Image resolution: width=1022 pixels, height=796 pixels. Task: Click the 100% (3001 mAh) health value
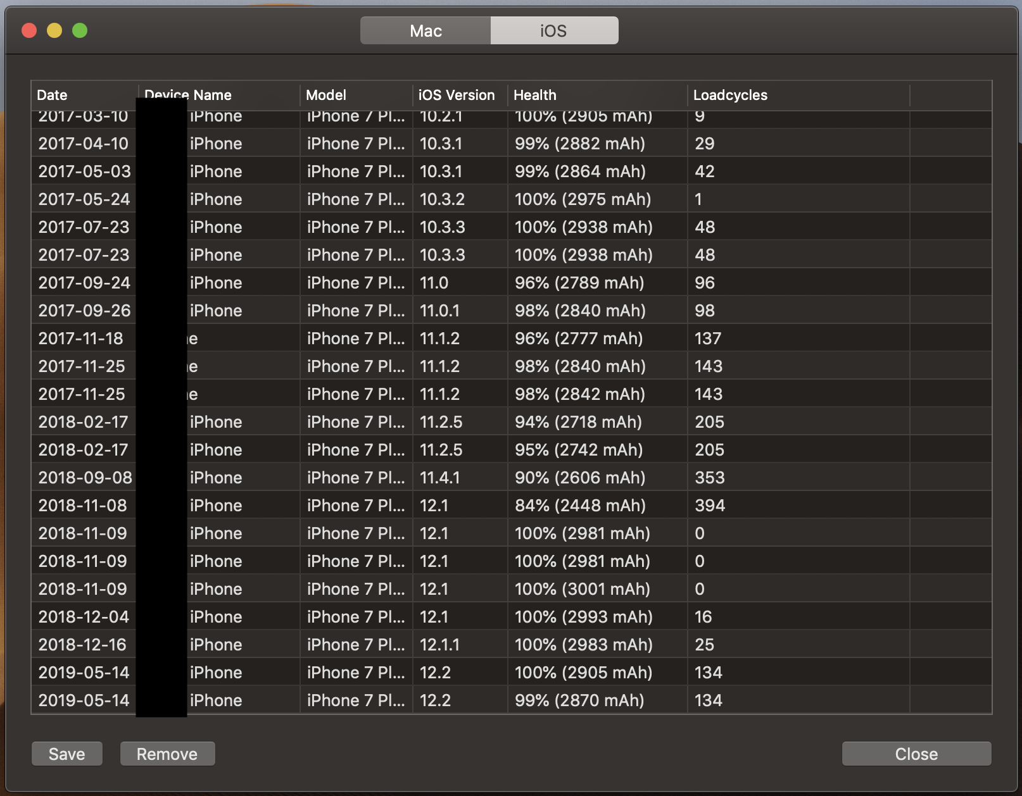583,589
